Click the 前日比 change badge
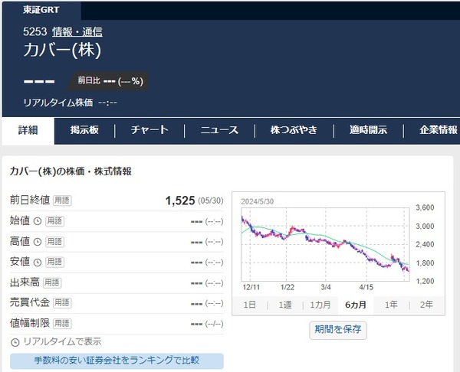The width and height of the screenshot is (460, 372). click(x=109, y=81)
